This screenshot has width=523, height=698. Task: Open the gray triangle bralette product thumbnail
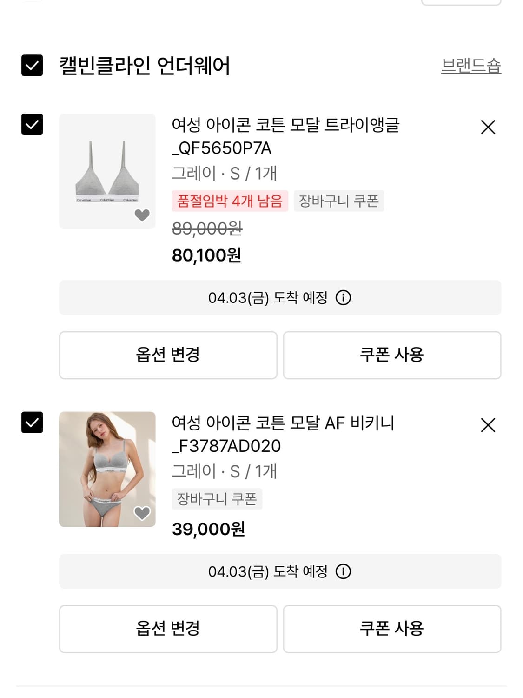107,171
